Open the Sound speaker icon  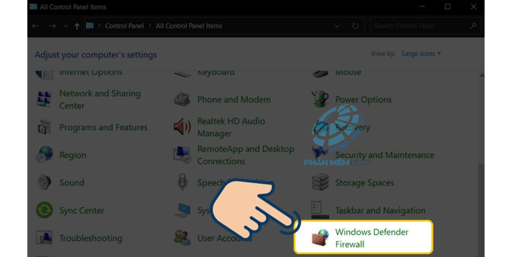[x=44, y=183]
